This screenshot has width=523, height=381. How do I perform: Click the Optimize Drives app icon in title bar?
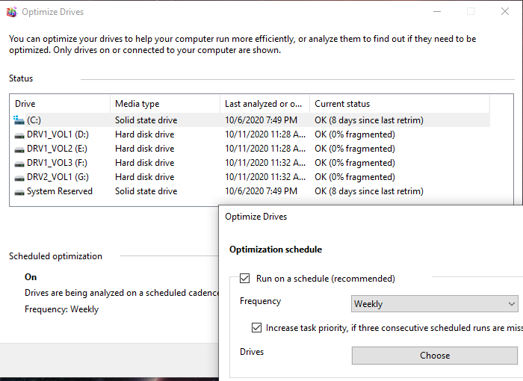pos(10,12)
